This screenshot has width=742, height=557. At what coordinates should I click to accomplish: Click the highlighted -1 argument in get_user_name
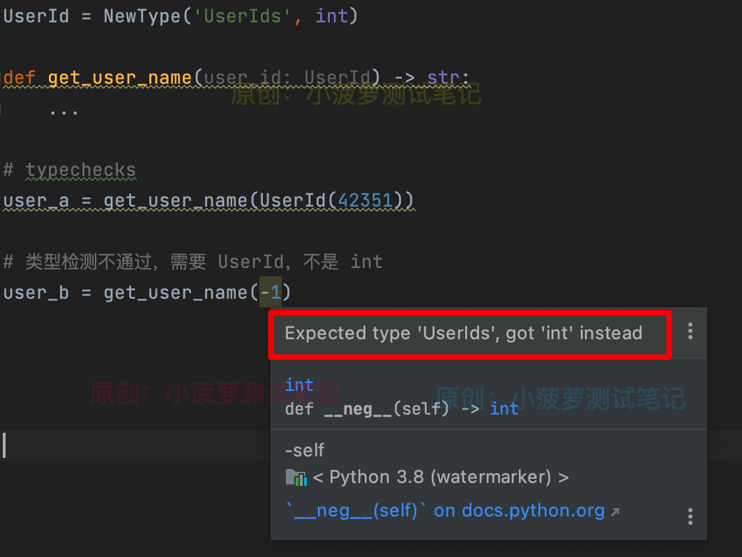pos(271,292)
